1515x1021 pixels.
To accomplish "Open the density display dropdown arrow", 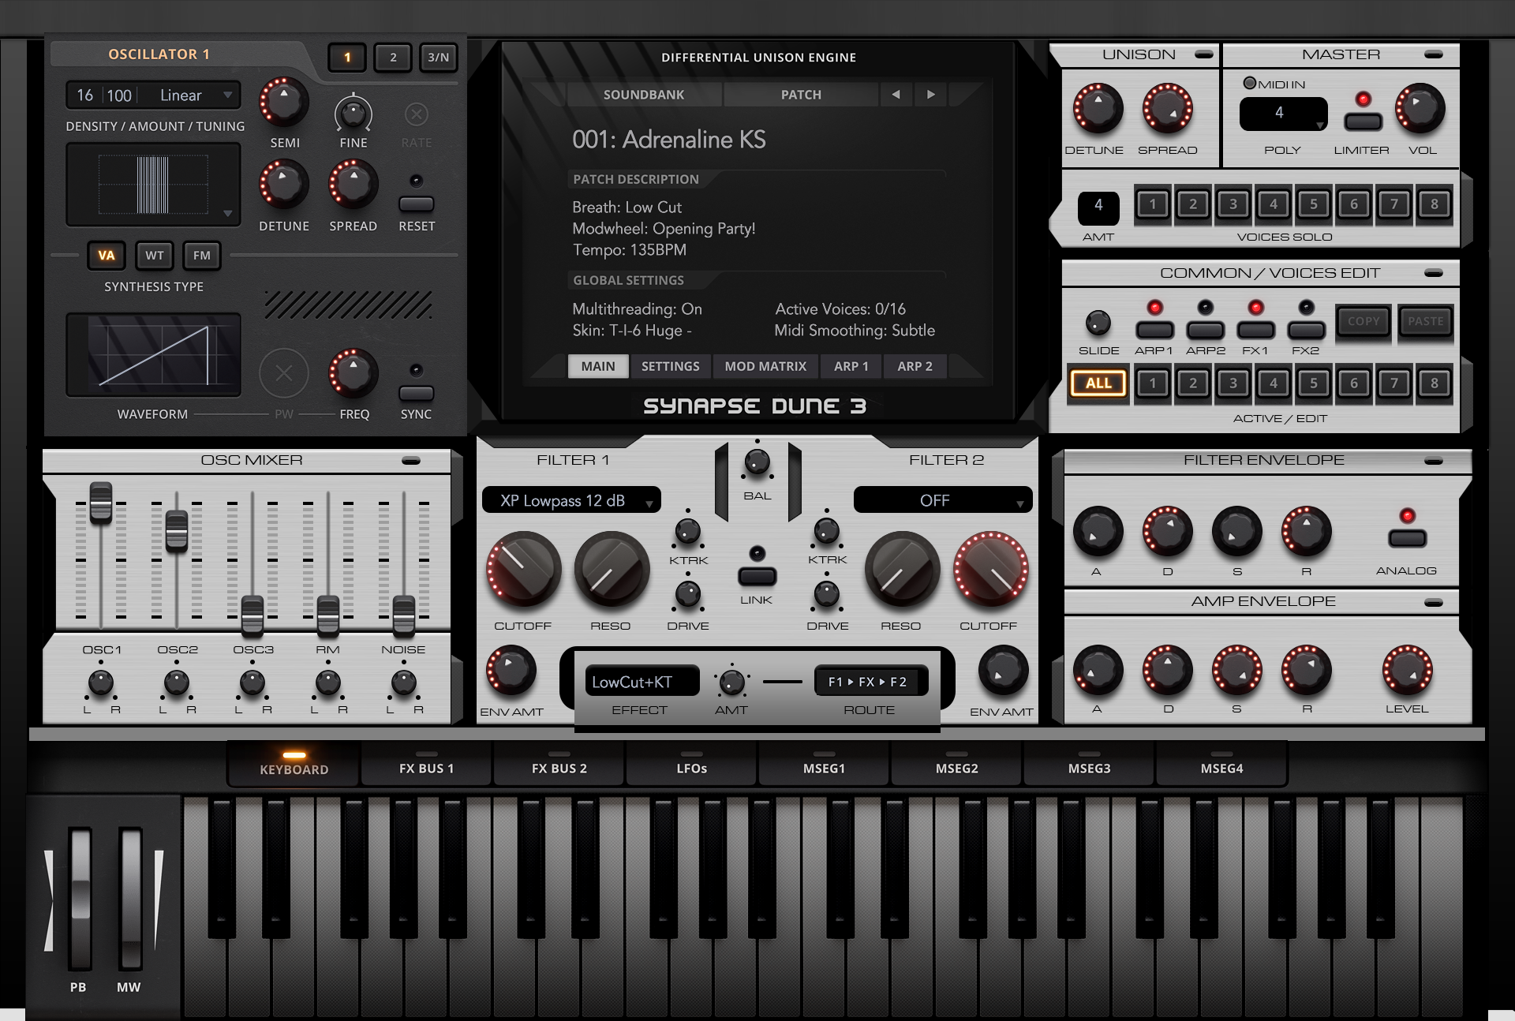I will [x=227, y=213].
